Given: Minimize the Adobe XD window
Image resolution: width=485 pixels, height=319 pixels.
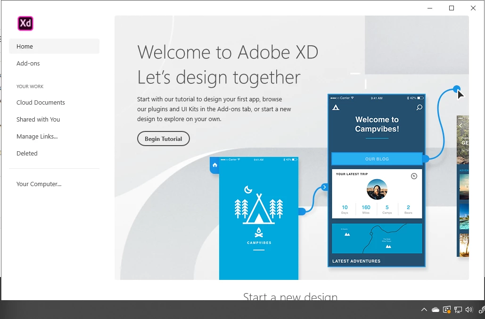Looking at the screenshot, I should (430, 8).
